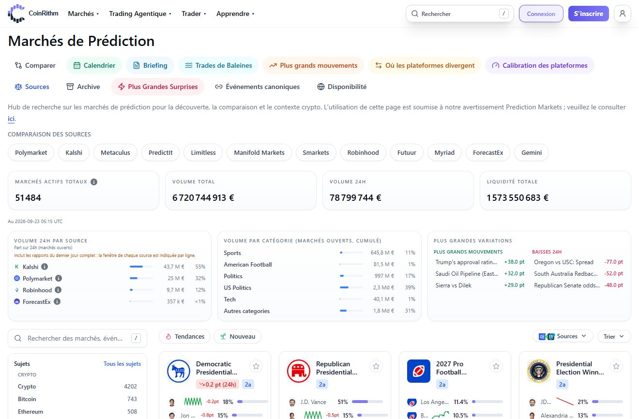Click the Presidential seal icon
The image size is (639, 419).
click(x=539, y=371)
